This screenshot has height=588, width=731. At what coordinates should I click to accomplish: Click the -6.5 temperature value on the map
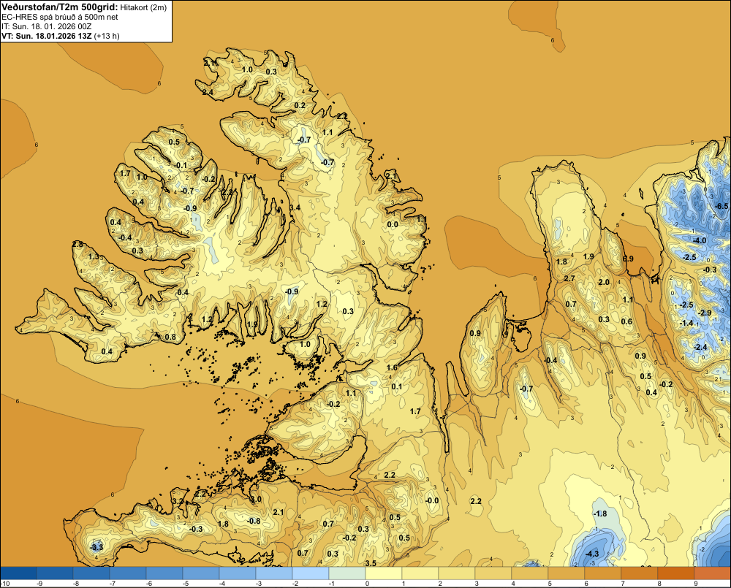tap(721, 206)
